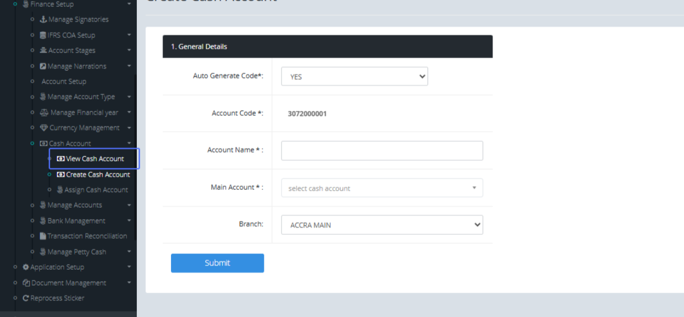Click the gear icon next to Application Setup
The image size is (684, 317).
[x=26, y=267]
